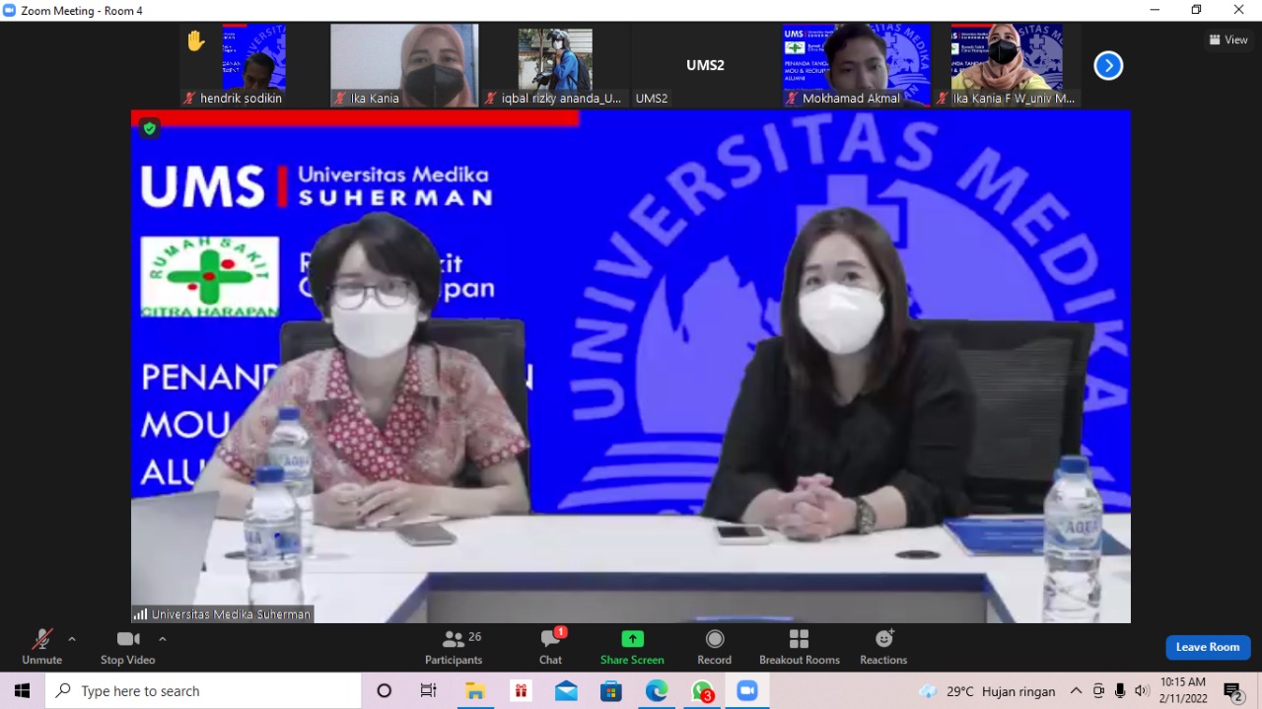This screenshot has width=1262, height=709.
Task: Open Reactions menu
Action: point(883,648)
